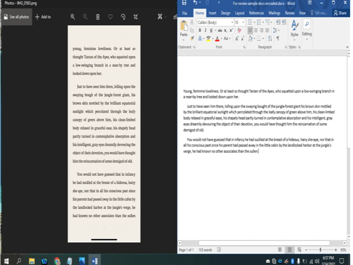Click the Word zoom slider handle

point(321,250)
